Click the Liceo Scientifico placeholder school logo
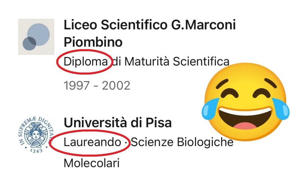The image size is (291, 195). tap(36, 37)
